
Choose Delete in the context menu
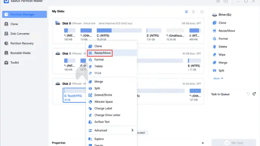click(x=112, y=66)
